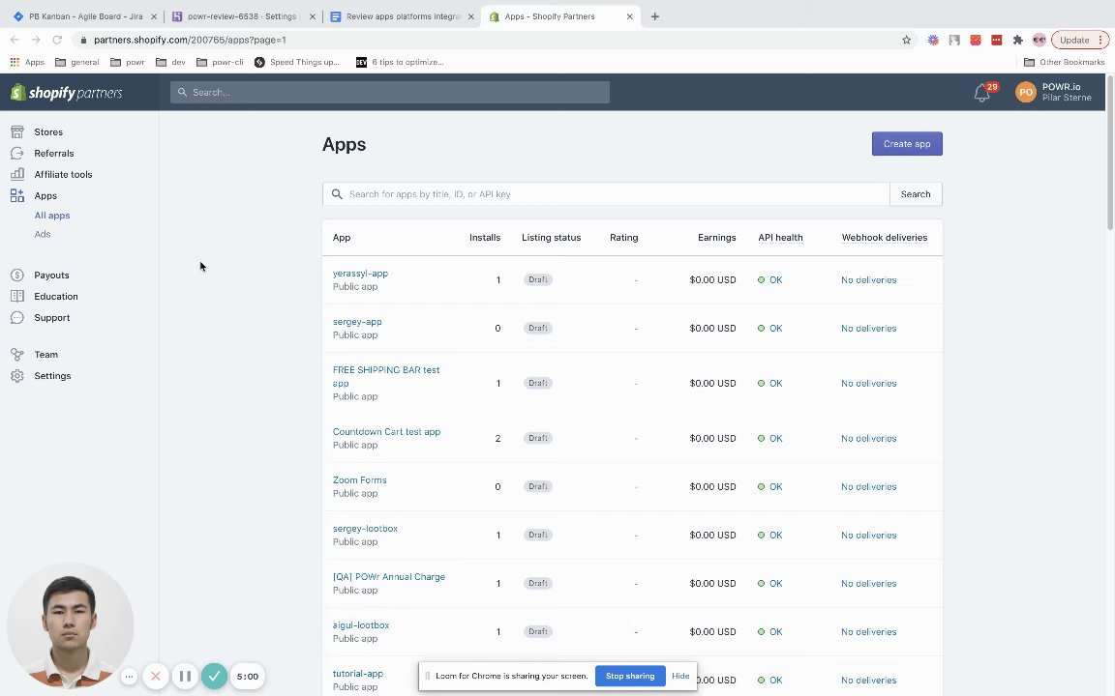Open Loom more options ellipsis button
Screen dimensions: 1115x696
(x=129, y=676)
